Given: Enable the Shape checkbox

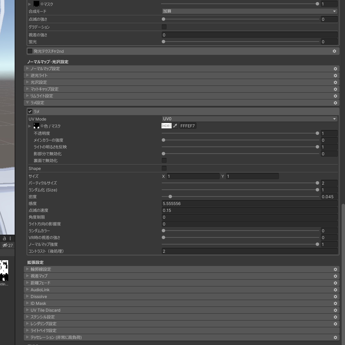Looking at the screenshot, I should (164, 168).
